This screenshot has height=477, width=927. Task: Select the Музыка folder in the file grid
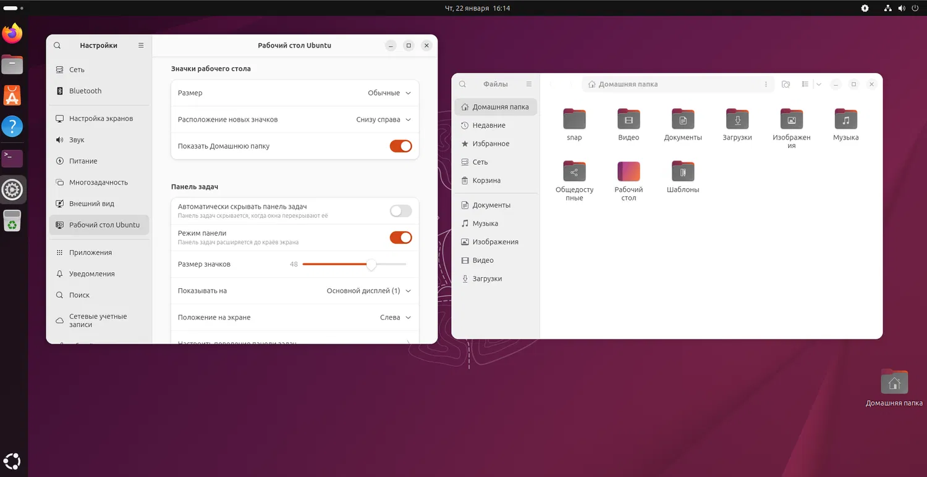[x=846, y=124]
